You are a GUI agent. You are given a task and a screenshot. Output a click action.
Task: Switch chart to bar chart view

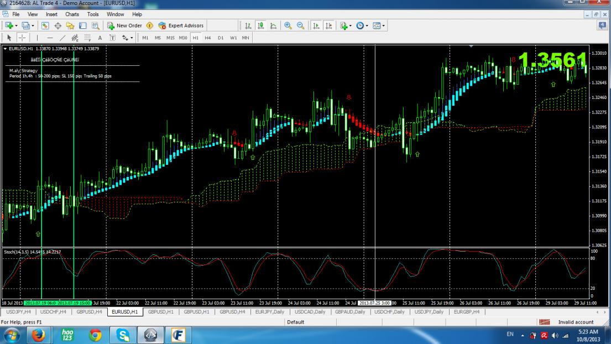[x=248, y=25]
